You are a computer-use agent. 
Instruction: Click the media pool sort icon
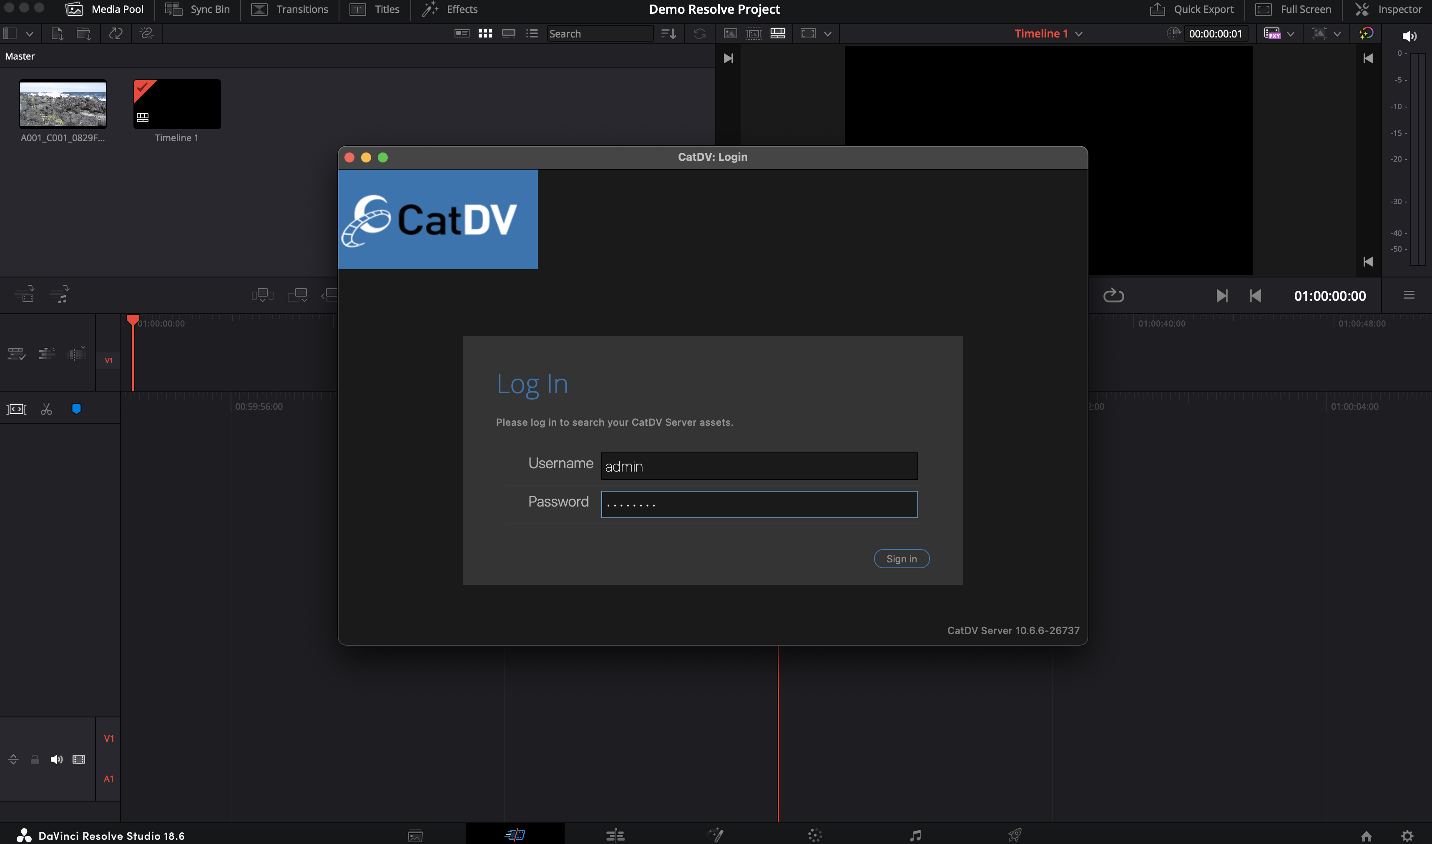coord(669,34)
